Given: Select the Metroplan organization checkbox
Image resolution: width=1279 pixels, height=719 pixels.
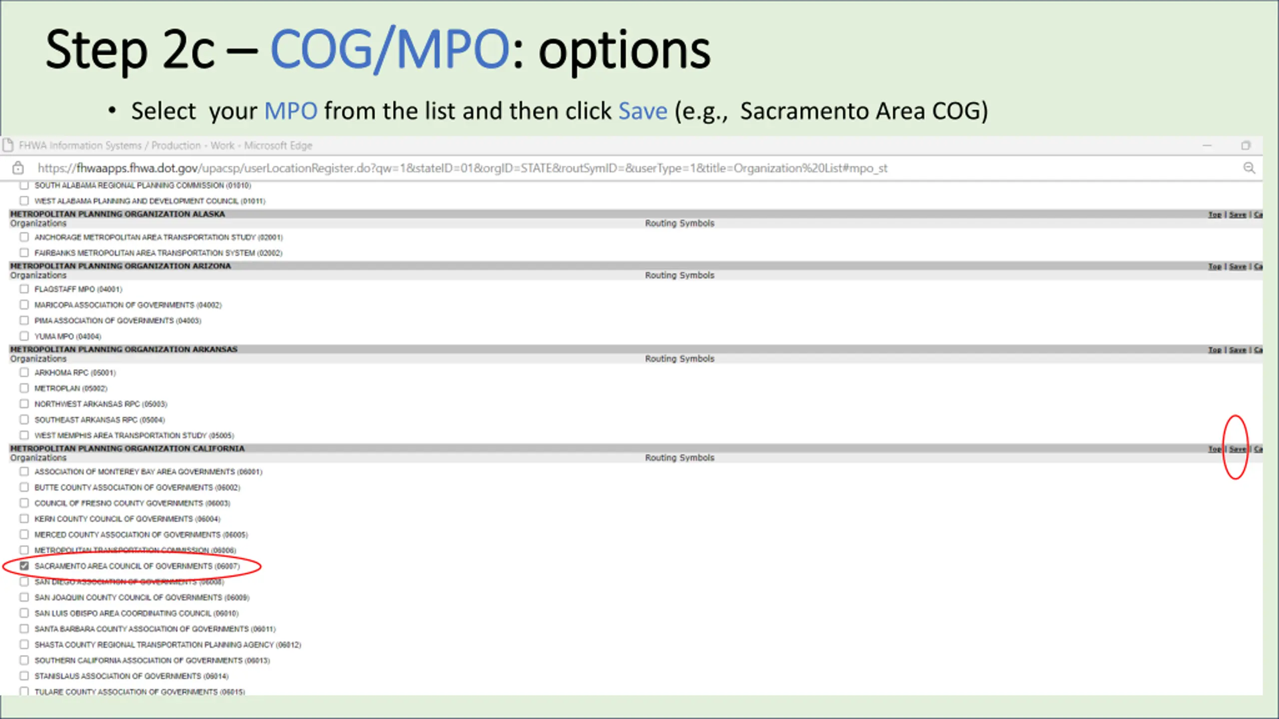Looking at the screenshot, I should [24, 388].
